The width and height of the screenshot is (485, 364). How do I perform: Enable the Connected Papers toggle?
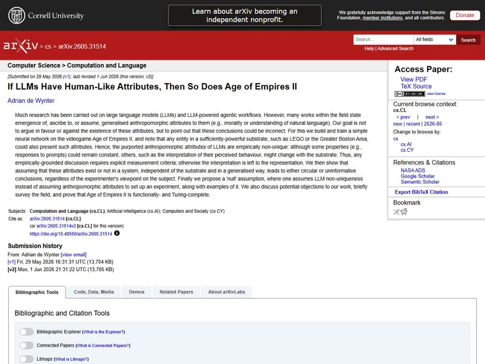(27, 346)
